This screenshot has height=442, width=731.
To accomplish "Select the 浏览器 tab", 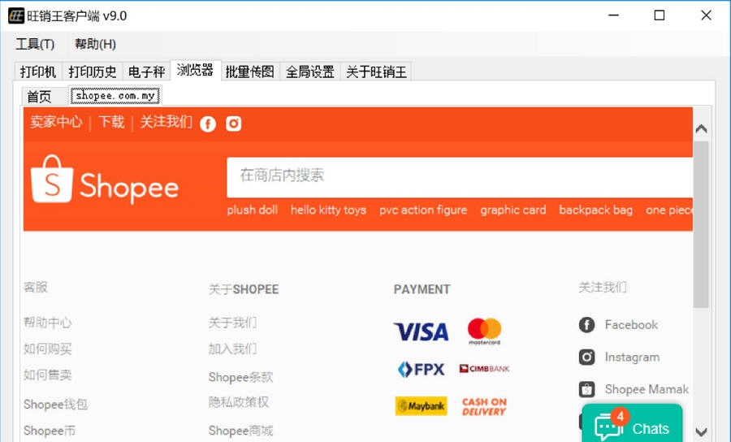I will (195, 71).
